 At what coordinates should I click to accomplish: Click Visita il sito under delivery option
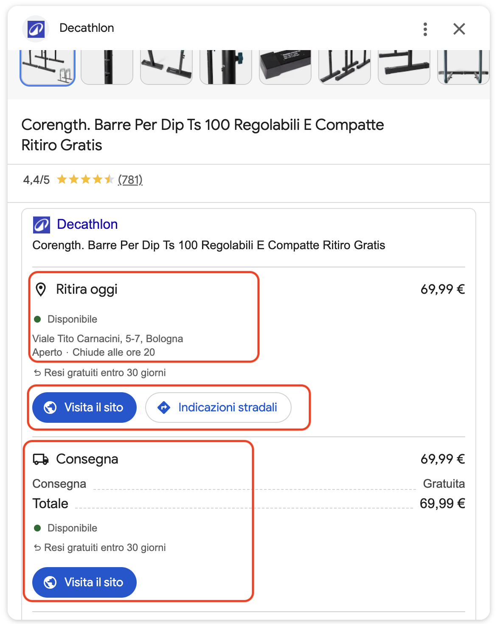point(84,582)
